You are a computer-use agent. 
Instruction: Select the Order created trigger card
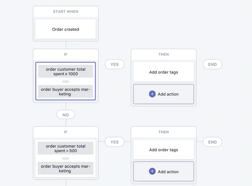(x=65, y=29)
